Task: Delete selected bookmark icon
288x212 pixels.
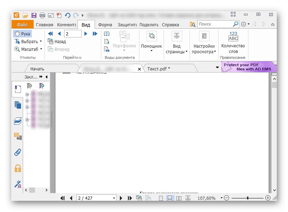Action: [x=29, y=86]
